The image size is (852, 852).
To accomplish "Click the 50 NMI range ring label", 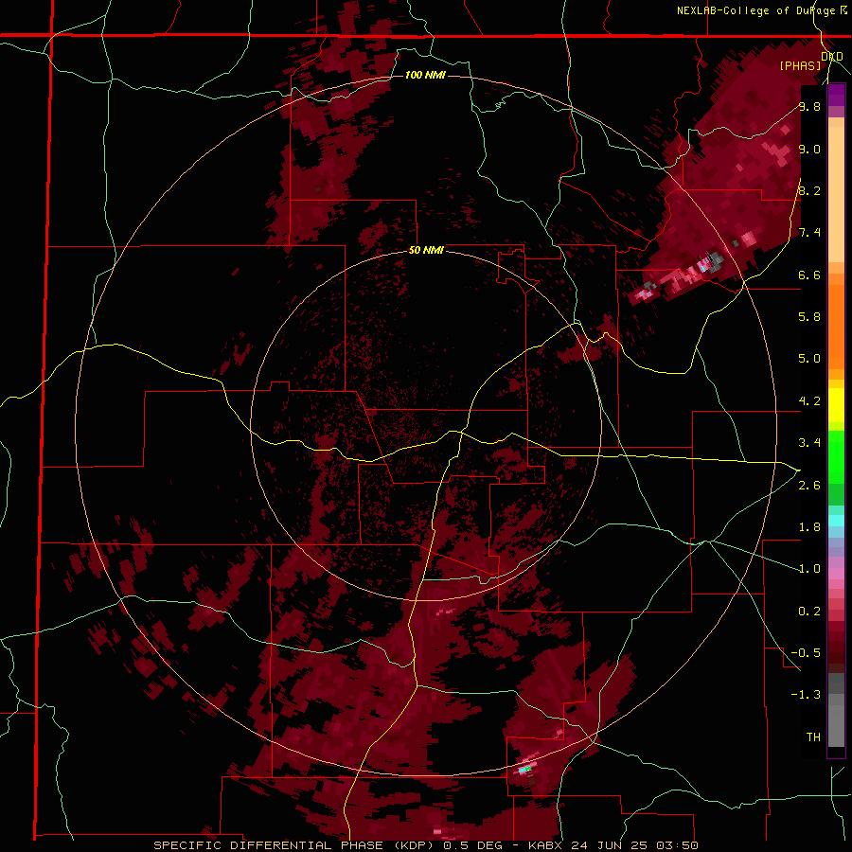I will click(x=426, y=250).
